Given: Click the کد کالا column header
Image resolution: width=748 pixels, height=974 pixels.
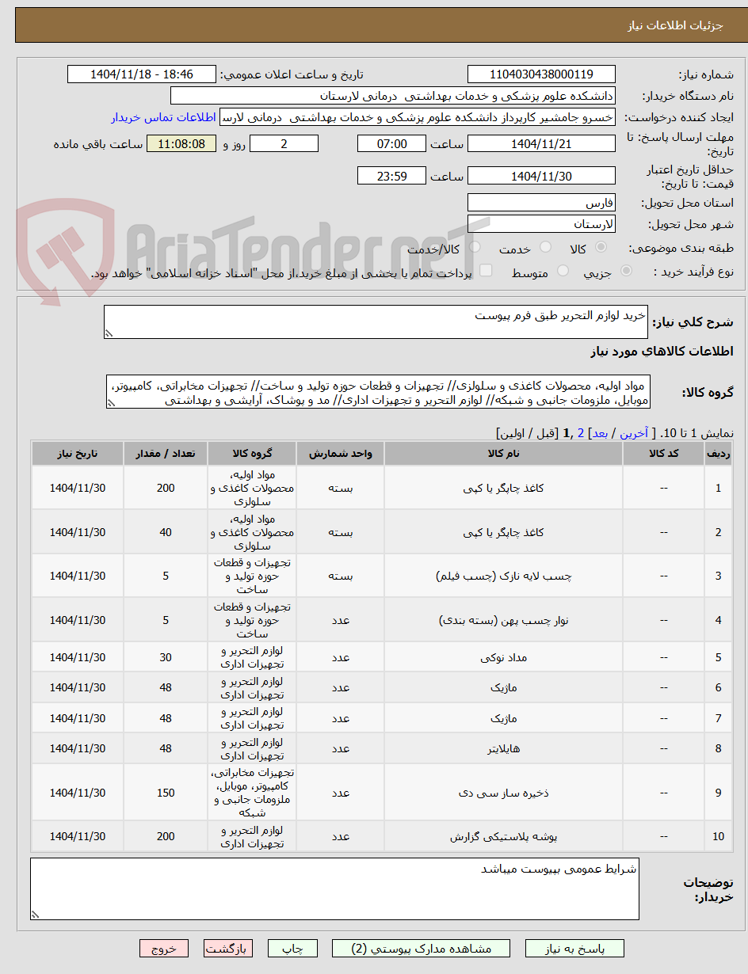Looking at the screenshot, I should pos(664,453).
